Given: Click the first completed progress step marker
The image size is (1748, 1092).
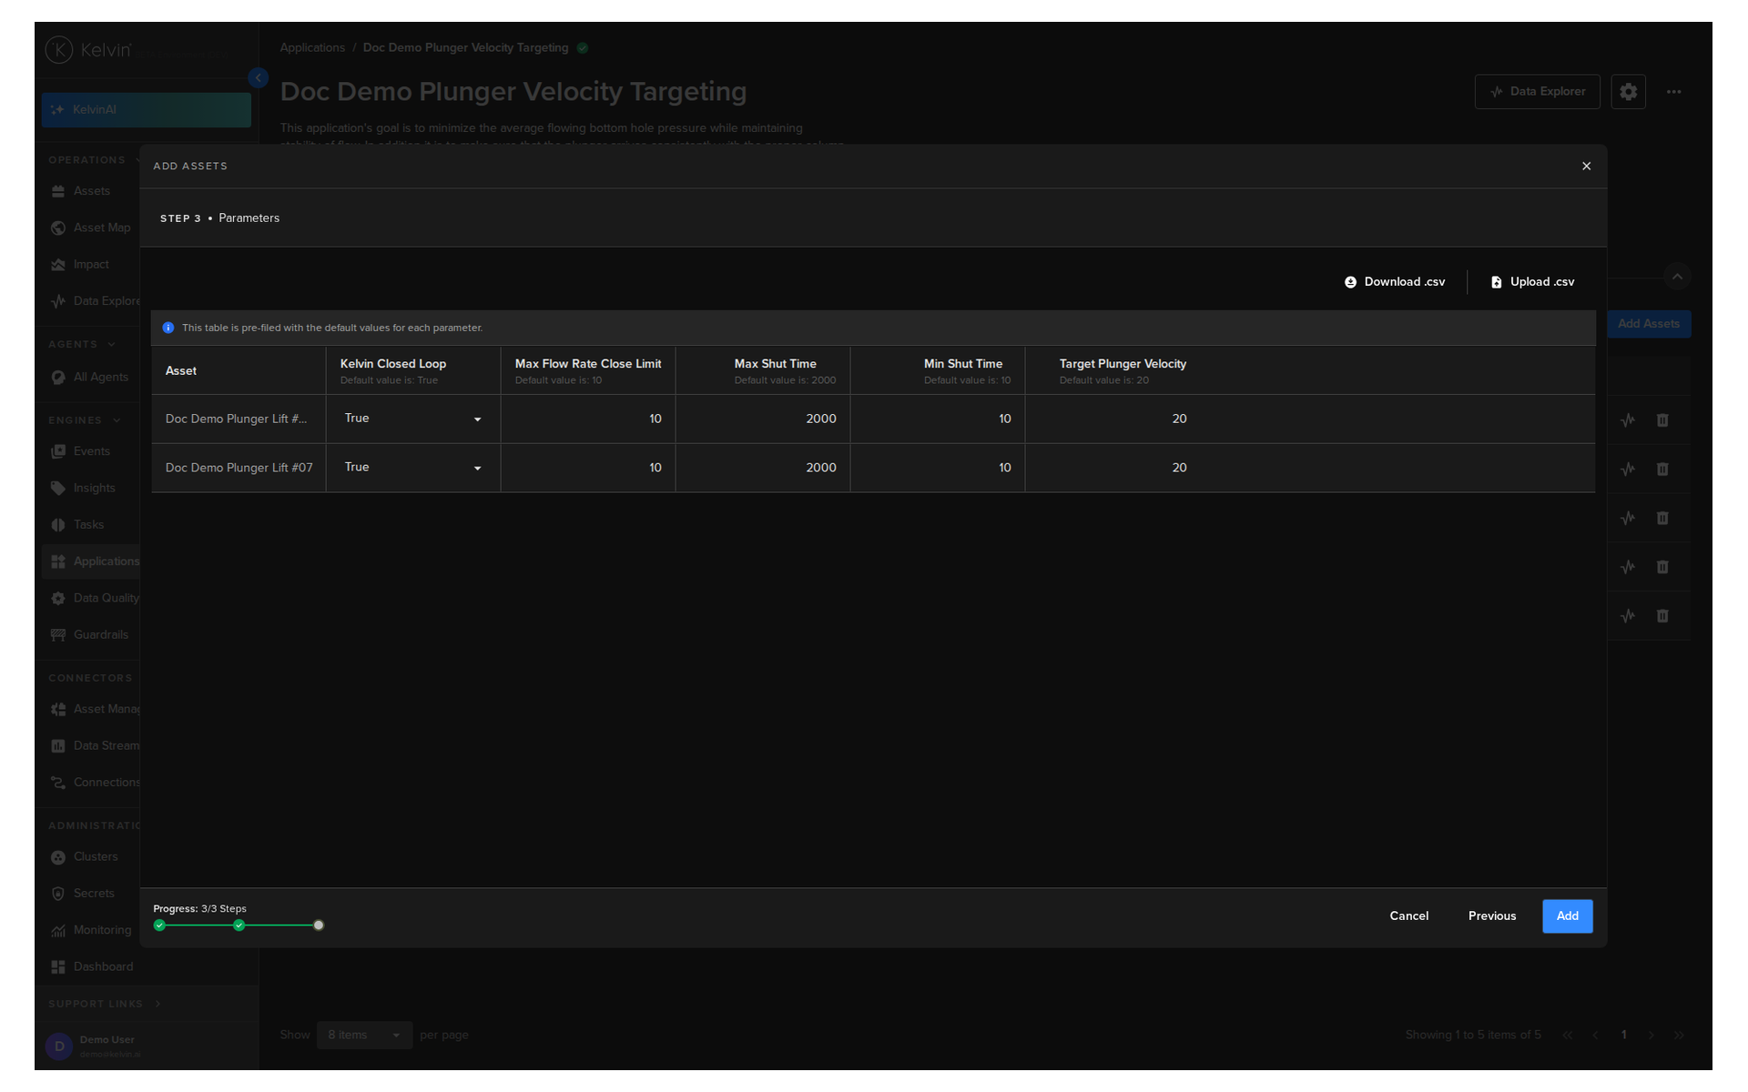Looking at the screenshot, I should (x=159, y=925).
